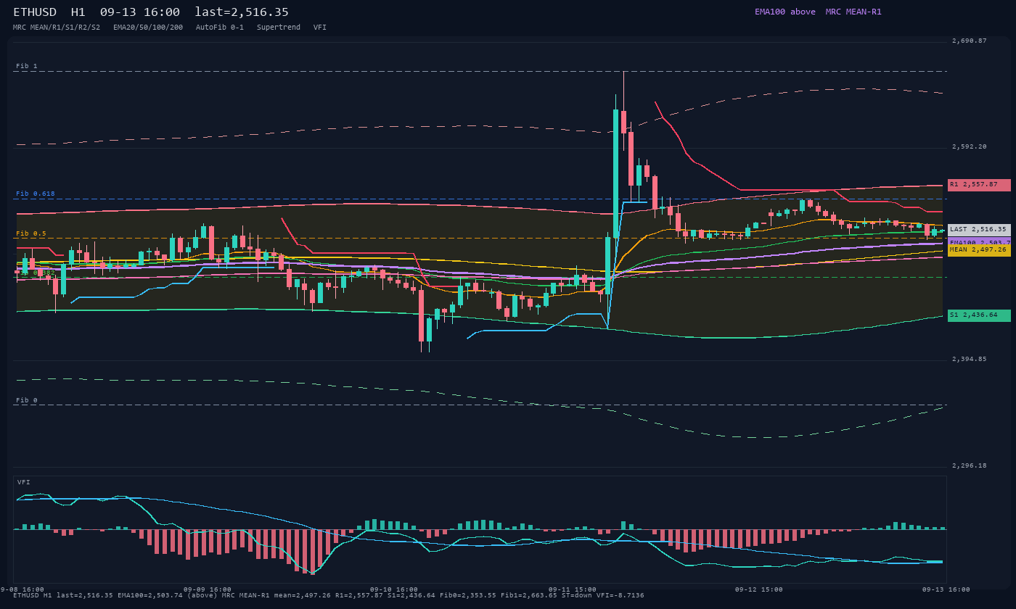Click the 2,296.18 price axis label
The width and height of the screenshot is (1016, 609).
(x=970, y=465)
